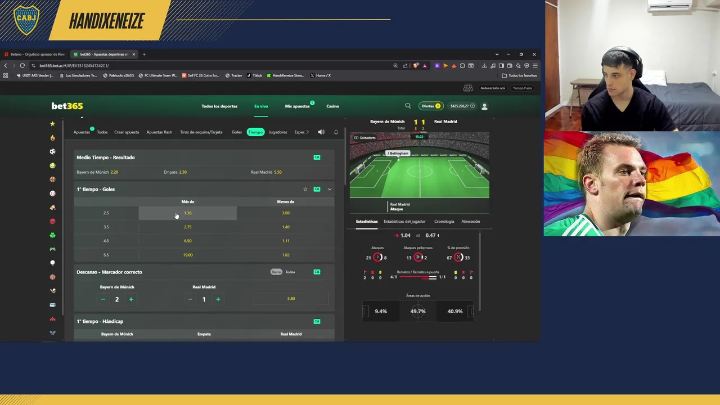
Task: Increase Real Madrid score with plus
Action: tap(218, 299)
